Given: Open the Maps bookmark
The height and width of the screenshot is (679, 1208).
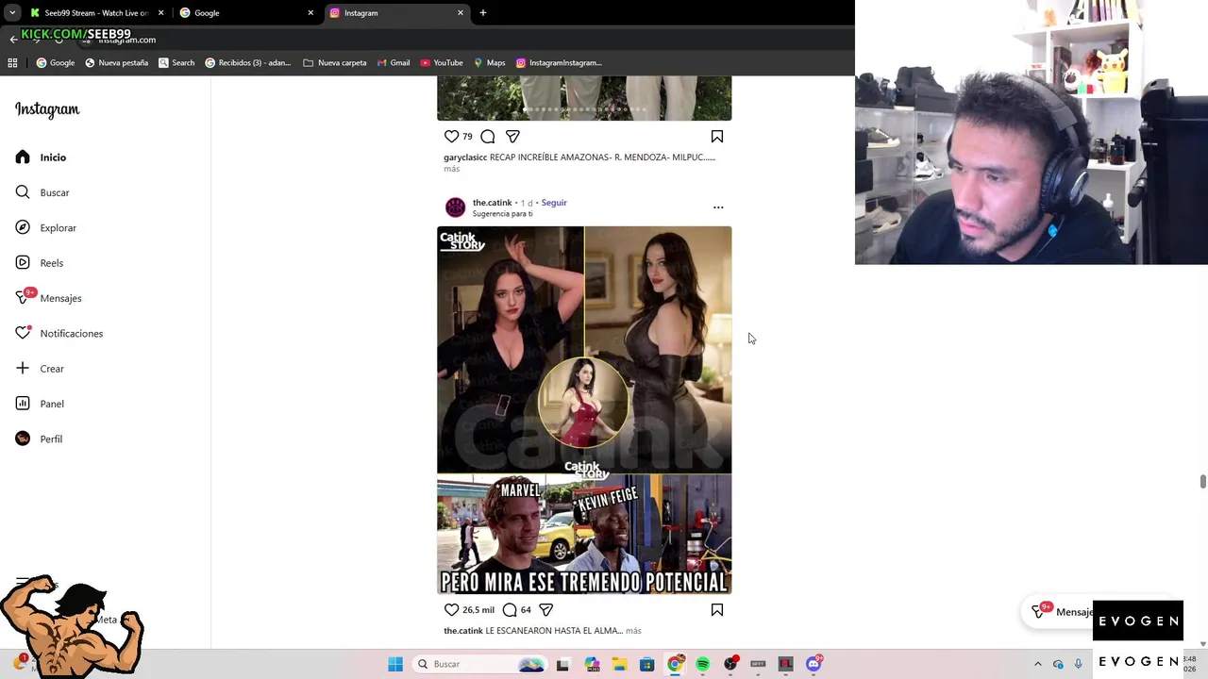Looking at the screenshot, I should [x=489, y=62].
